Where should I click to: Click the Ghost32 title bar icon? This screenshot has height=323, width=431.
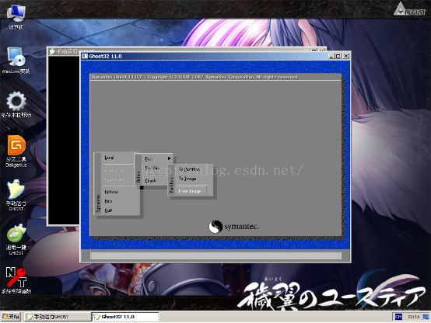click(85, 56)
